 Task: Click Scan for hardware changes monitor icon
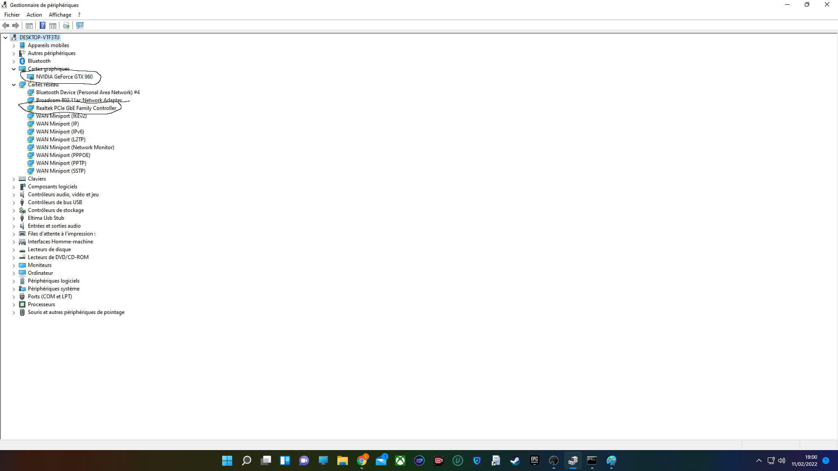point(80,25)
